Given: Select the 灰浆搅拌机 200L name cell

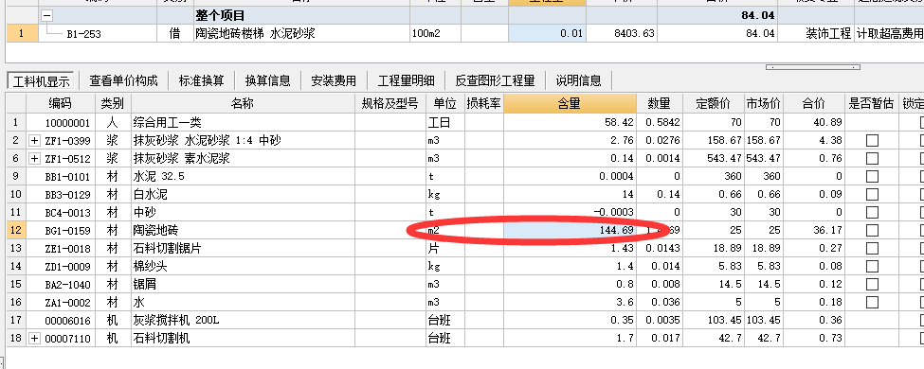Looking at the screenshot, I should click(243, 320).
